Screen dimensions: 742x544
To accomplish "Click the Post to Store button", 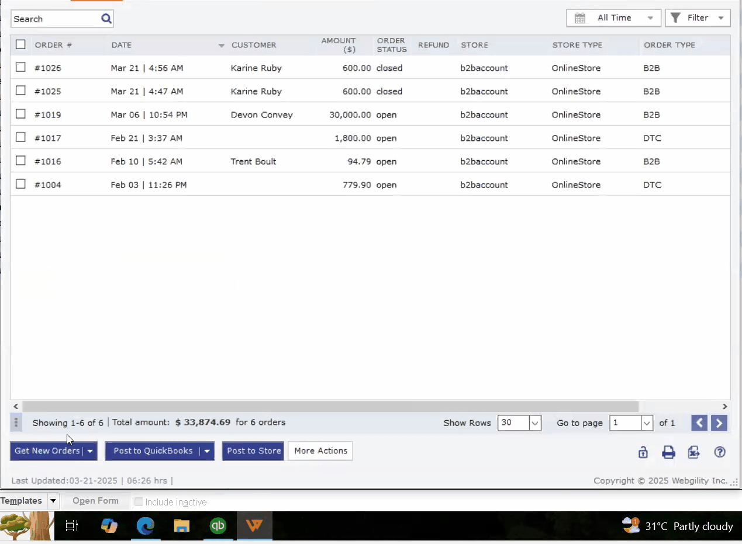I will [x=253, y=451].
